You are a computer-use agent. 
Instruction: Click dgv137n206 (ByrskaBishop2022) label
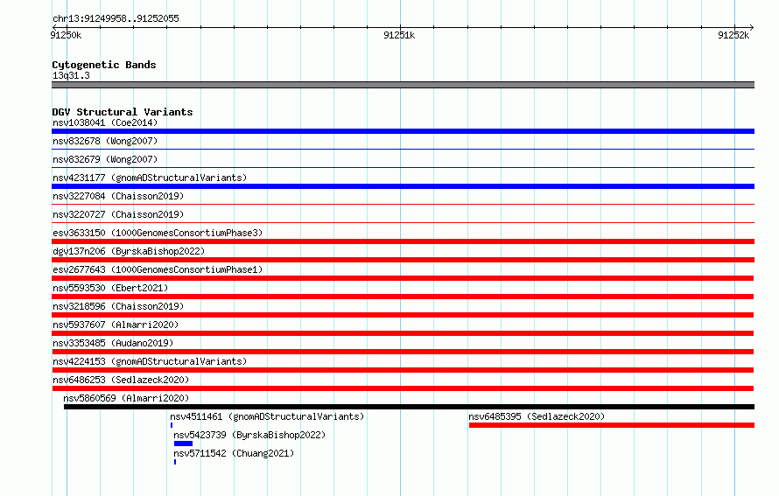(x=129, y=251)
